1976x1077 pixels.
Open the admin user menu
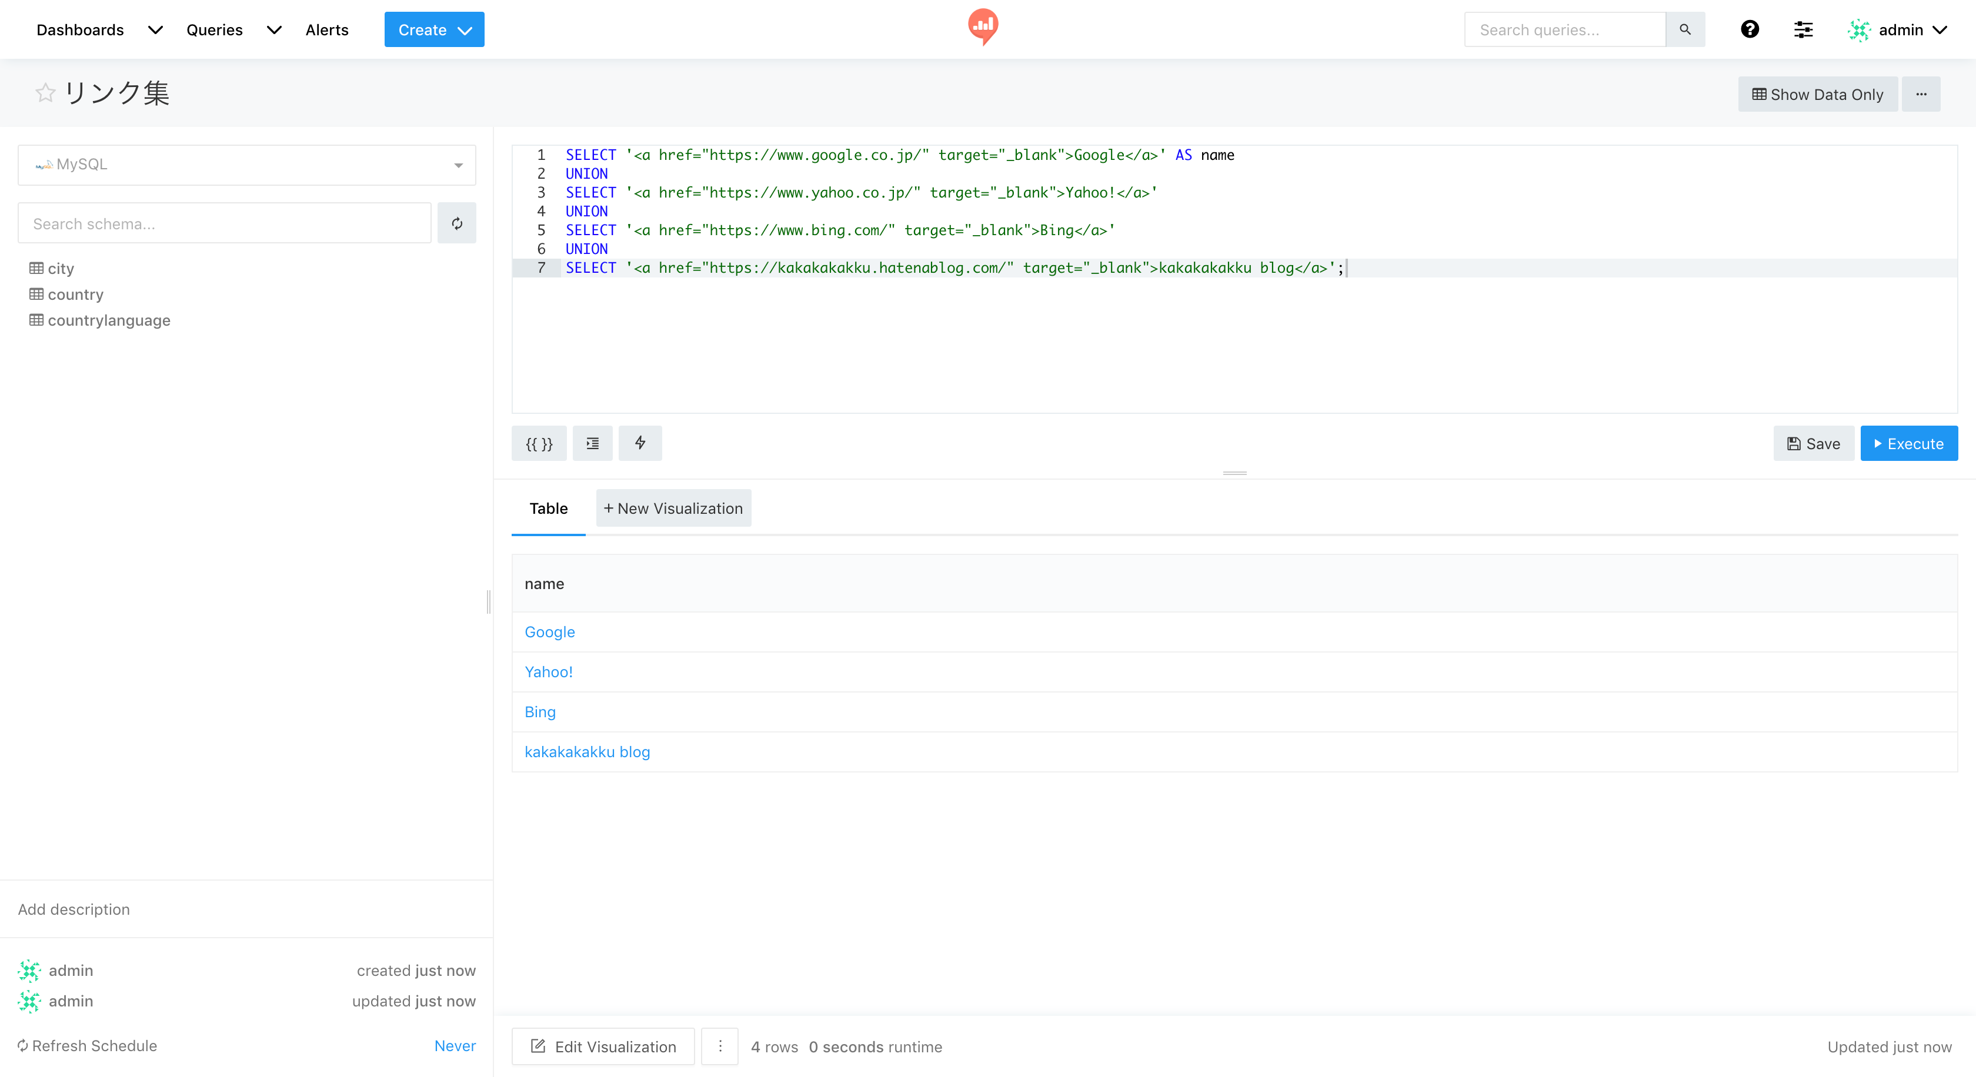tap(1898, 29)
